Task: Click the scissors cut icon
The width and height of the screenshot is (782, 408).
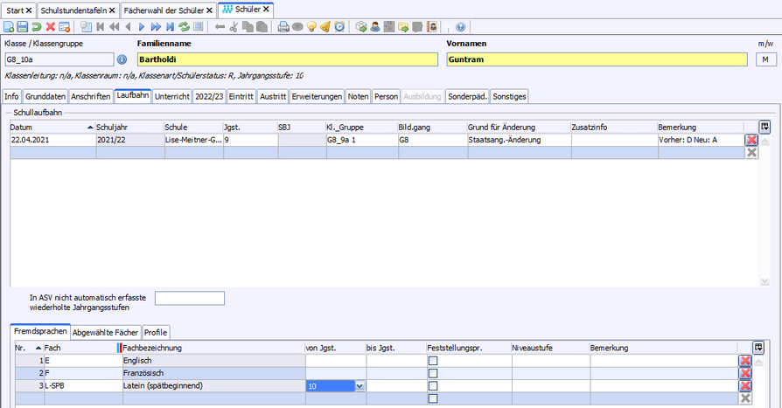Action: (x=234, y=27)
